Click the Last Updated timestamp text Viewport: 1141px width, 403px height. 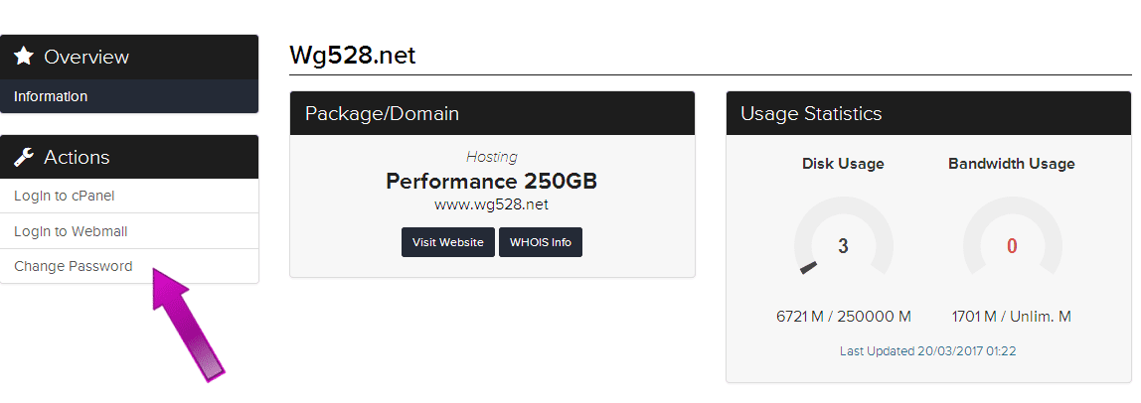(x=927, y=350)
